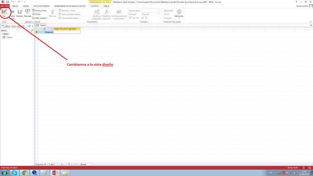Viewport: 313px width, 176px height.
Task: Open the DATOS EXTERNOS tab
Action: (41, 6)
